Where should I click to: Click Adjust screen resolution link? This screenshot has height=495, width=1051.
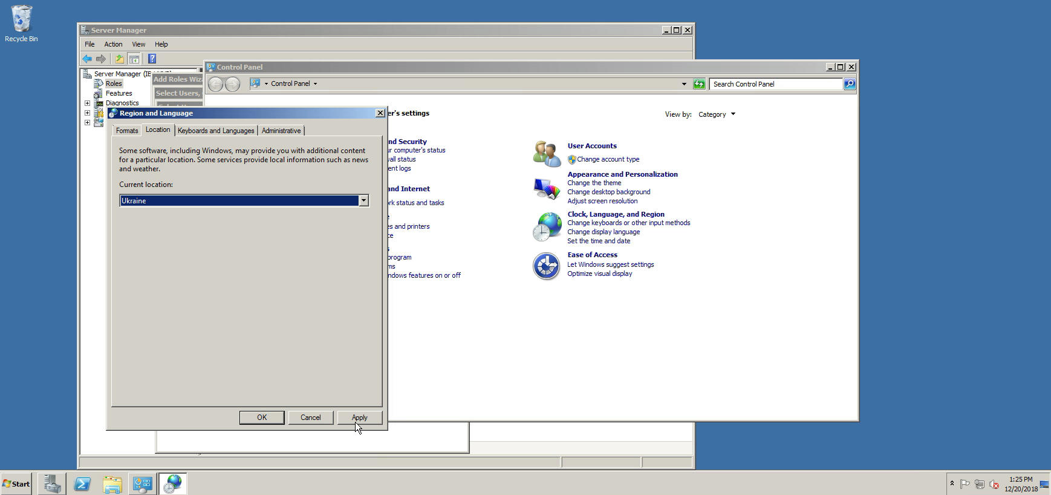(x=602, y=201)
